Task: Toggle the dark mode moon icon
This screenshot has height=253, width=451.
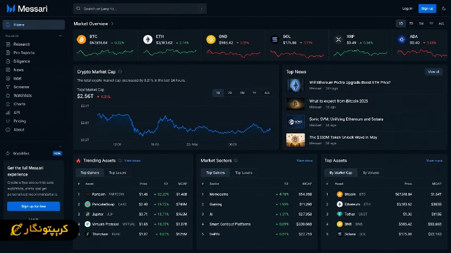Action: 444,9
